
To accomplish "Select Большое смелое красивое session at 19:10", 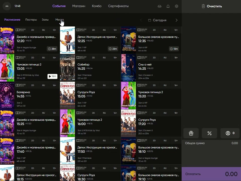I will click(x=151, y=173).
